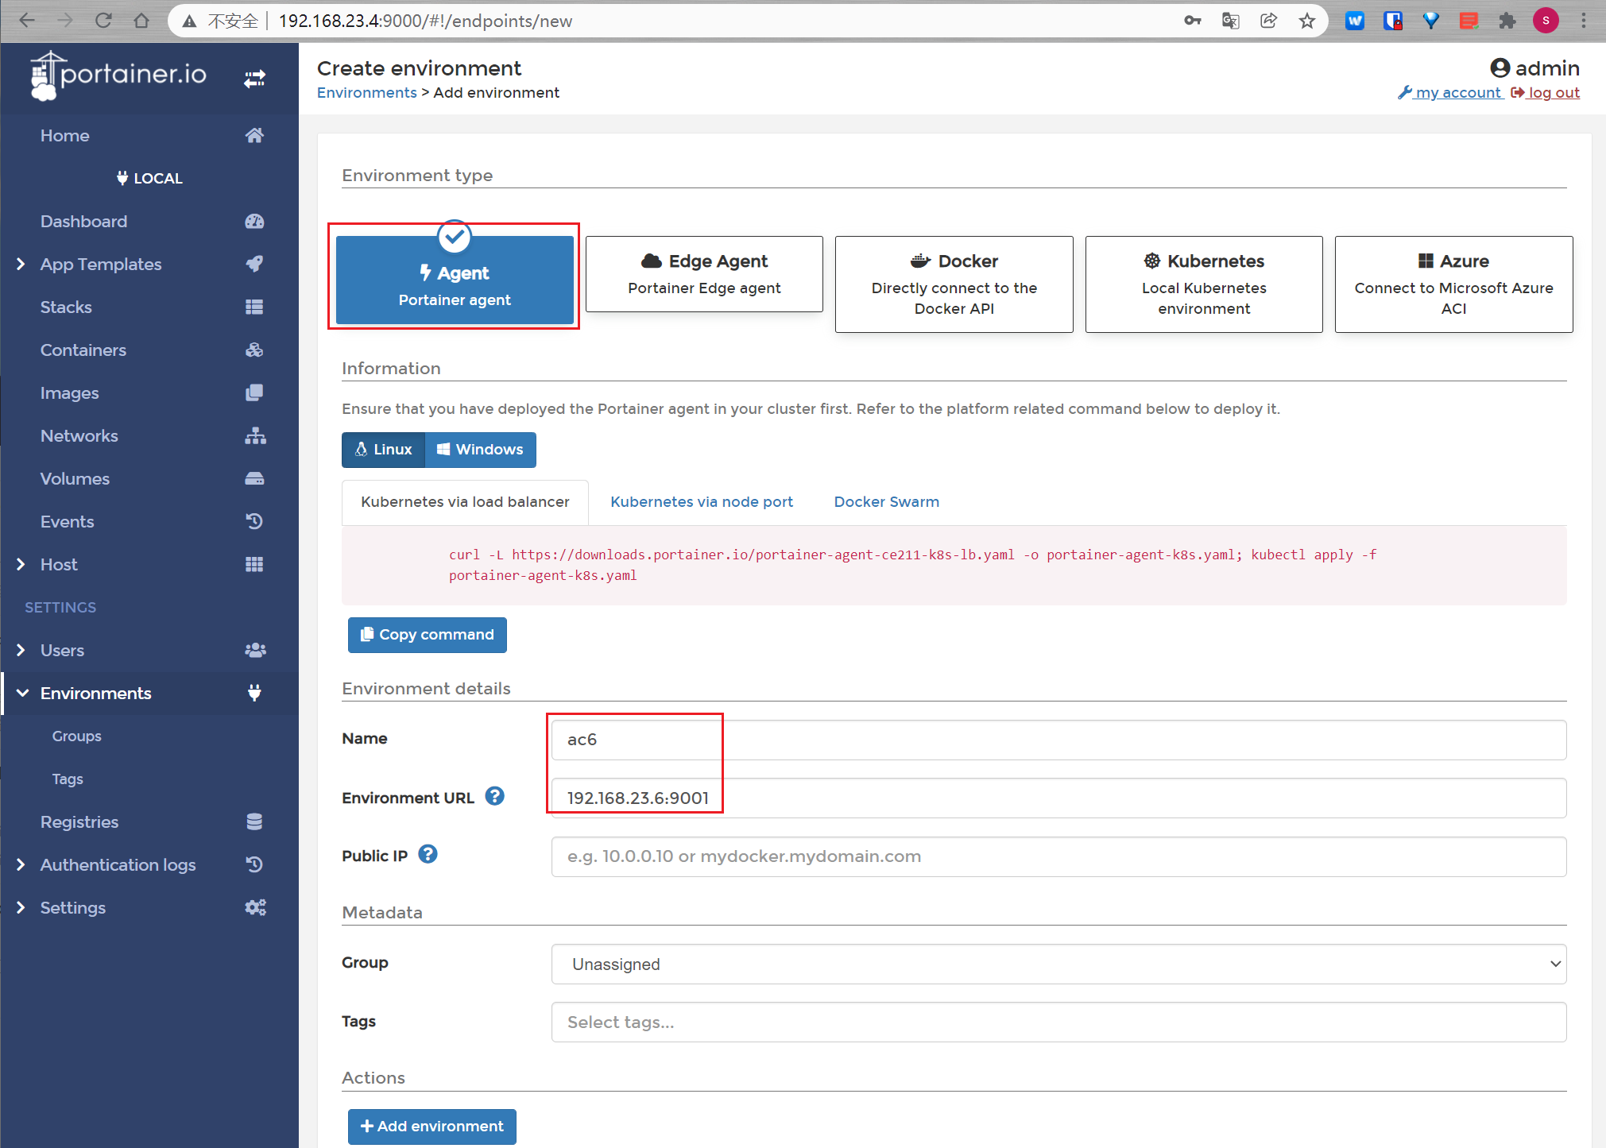Click the portainer.io logo
This screenshot has width=1606, height=1148.
(x=119, y=76)
